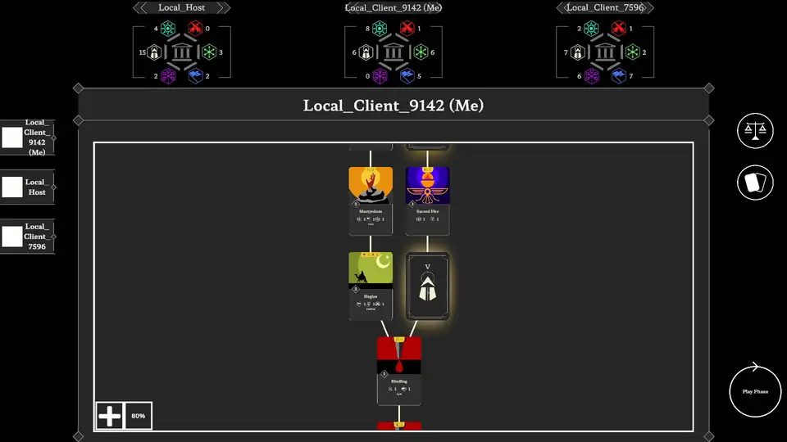Click Local_Client_7596's green hexagon icon
787x442 pixels.
[x=632, y=52]
